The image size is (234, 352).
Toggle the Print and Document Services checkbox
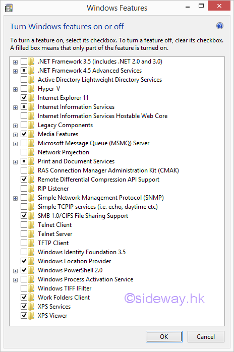pyautogui.click(x=24, y=161)
